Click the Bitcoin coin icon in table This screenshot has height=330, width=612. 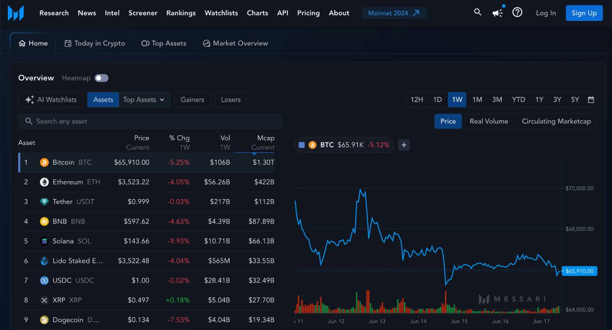(44, 162)
